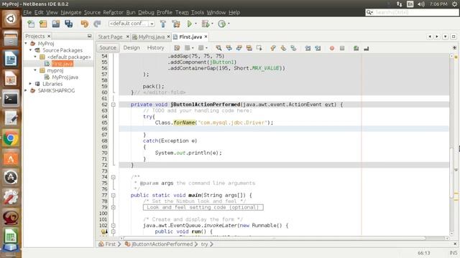Click the Shift Line Left icon

tap(308, 48)
